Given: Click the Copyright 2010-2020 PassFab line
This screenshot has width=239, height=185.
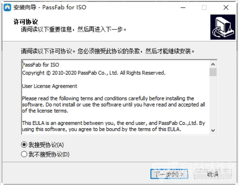Looking at the screenshot, I should point(94,73).
